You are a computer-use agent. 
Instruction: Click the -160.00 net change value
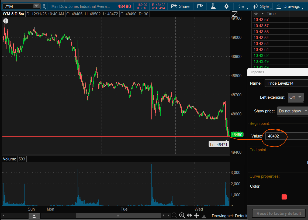pos(141,5)
